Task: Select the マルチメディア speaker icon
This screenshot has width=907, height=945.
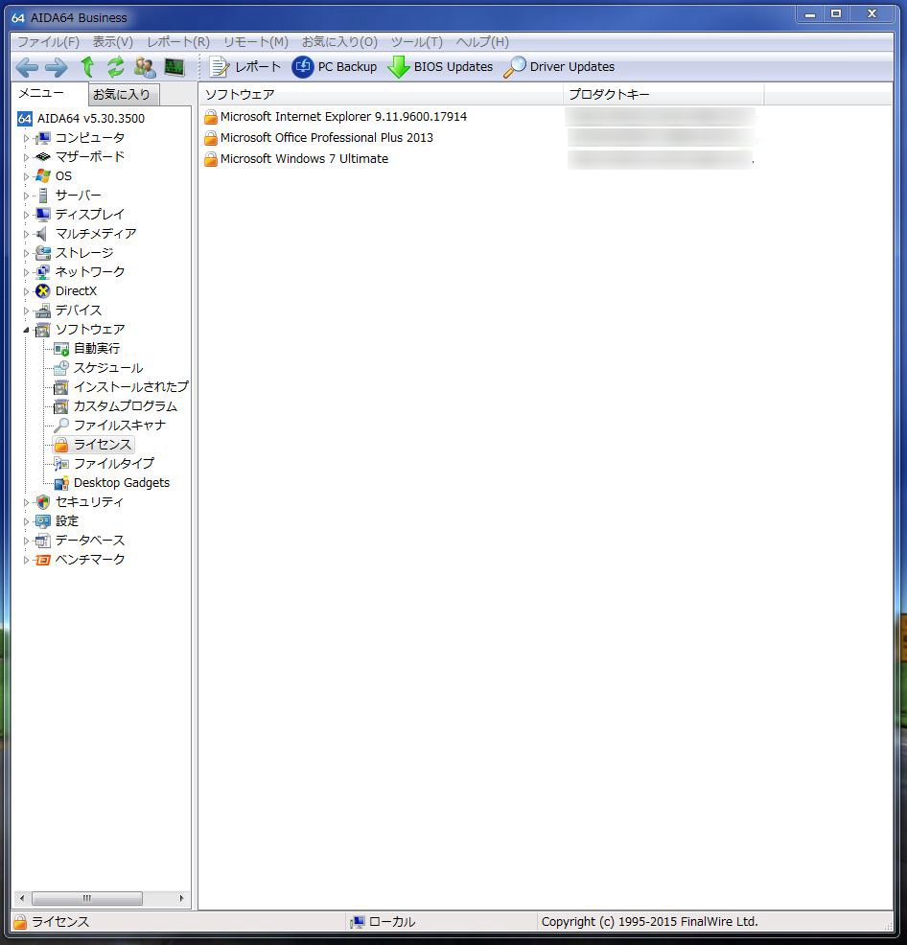Action: coord(41,234)
